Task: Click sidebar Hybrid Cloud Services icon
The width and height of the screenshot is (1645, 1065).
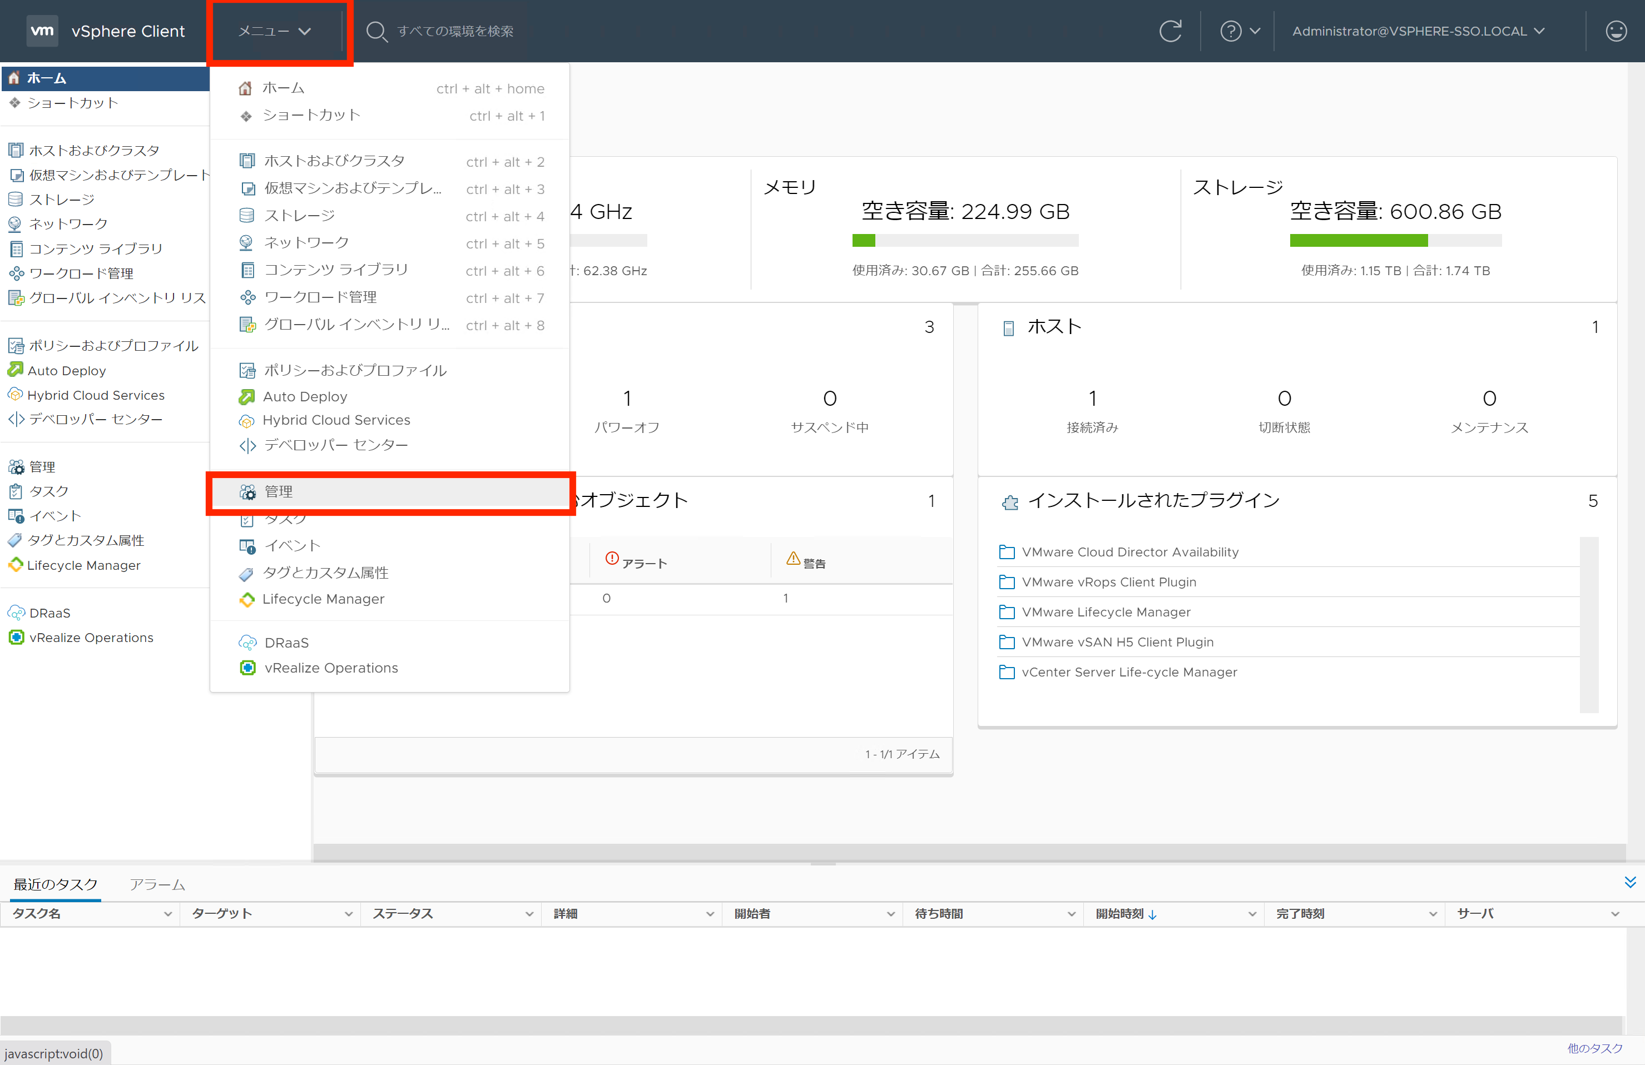Action: [16, 395]
